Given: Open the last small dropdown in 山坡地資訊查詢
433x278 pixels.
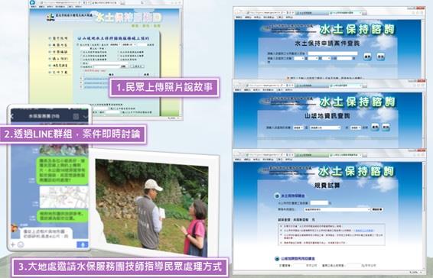Looking at the screenshot, I should coord(356,128).
